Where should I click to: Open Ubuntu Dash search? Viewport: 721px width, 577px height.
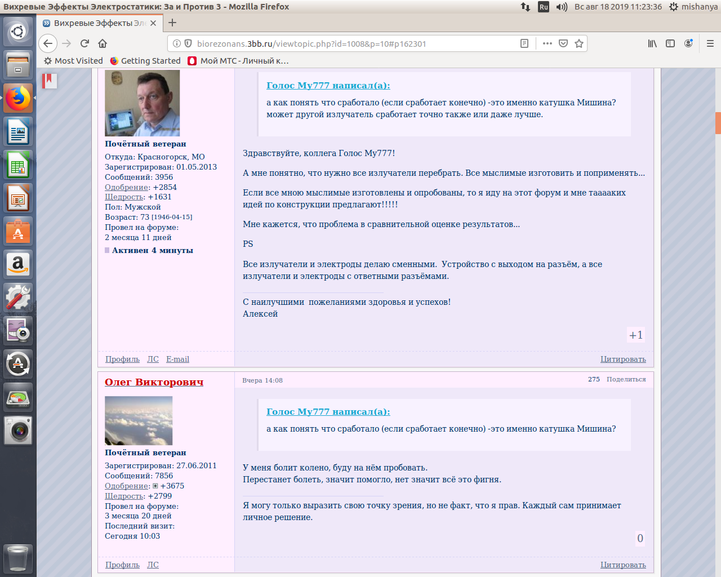[x=18, y=32]
